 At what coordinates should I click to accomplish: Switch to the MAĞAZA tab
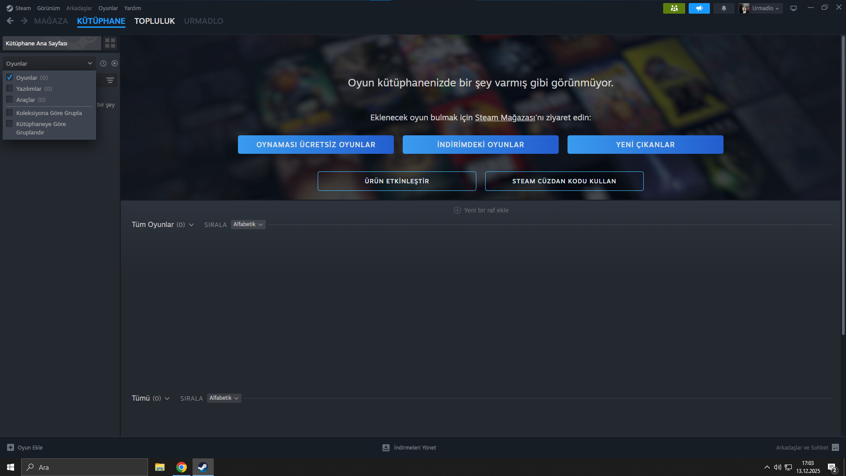[x=51, y=21]
